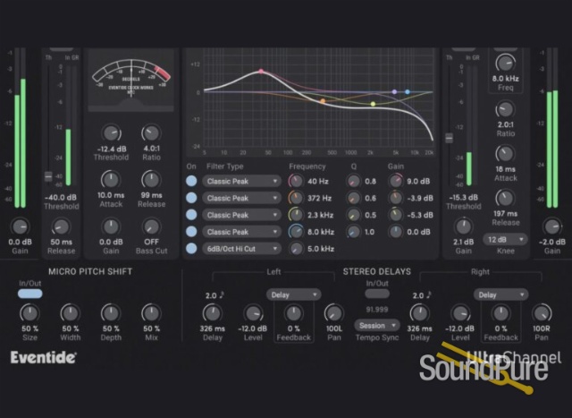Viewport: 572px width, 418px height.
Task: Toggle the 40 Hz EQ band on
Action: (191, 181)
